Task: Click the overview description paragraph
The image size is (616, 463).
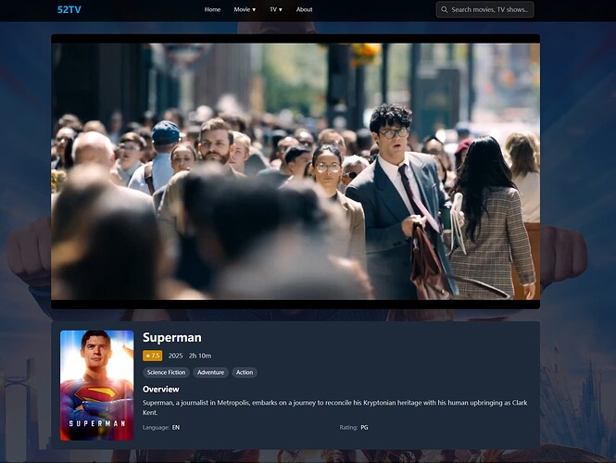Action: (335, 407)
